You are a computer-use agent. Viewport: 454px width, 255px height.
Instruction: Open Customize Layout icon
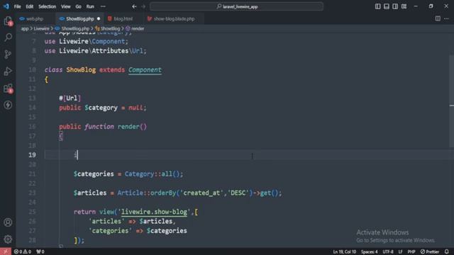[x=404, y=6]
